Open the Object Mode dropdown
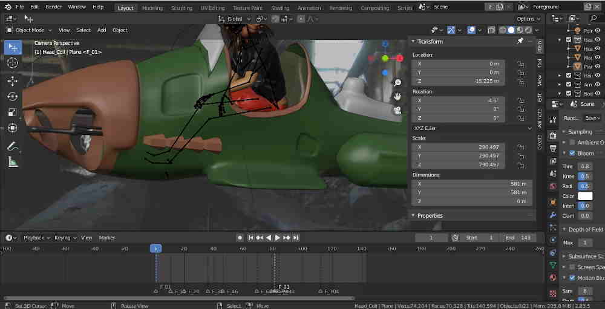605x309 pixels. point(29,30)
